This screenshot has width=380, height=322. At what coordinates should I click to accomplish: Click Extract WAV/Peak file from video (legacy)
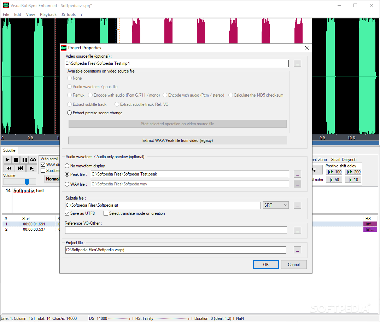(177, 140)
